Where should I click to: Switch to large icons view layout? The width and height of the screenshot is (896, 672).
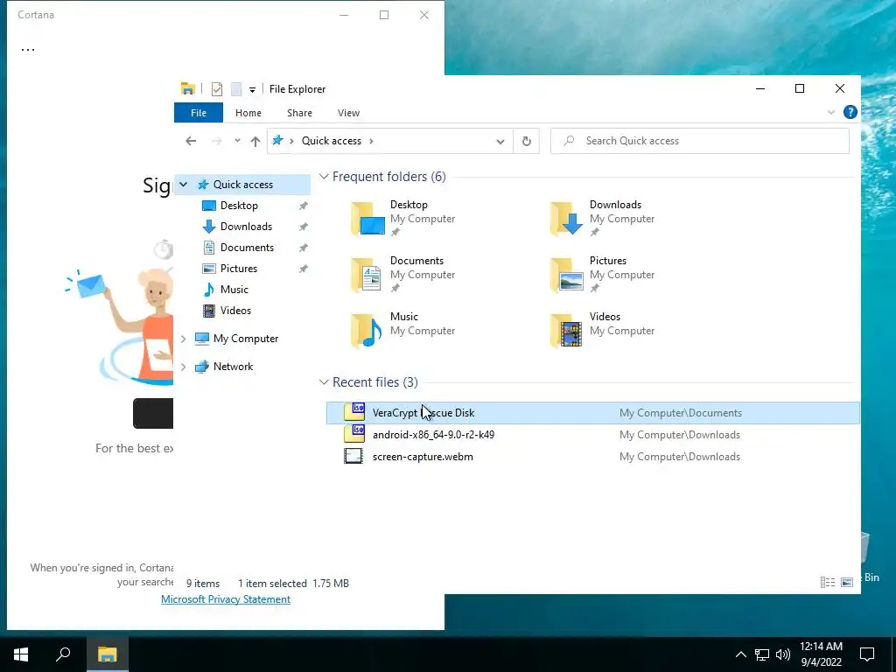[847, 582]
